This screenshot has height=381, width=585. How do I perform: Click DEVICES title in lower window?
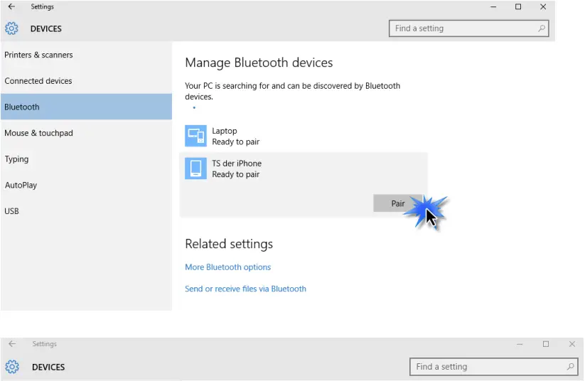pos(48,367)
